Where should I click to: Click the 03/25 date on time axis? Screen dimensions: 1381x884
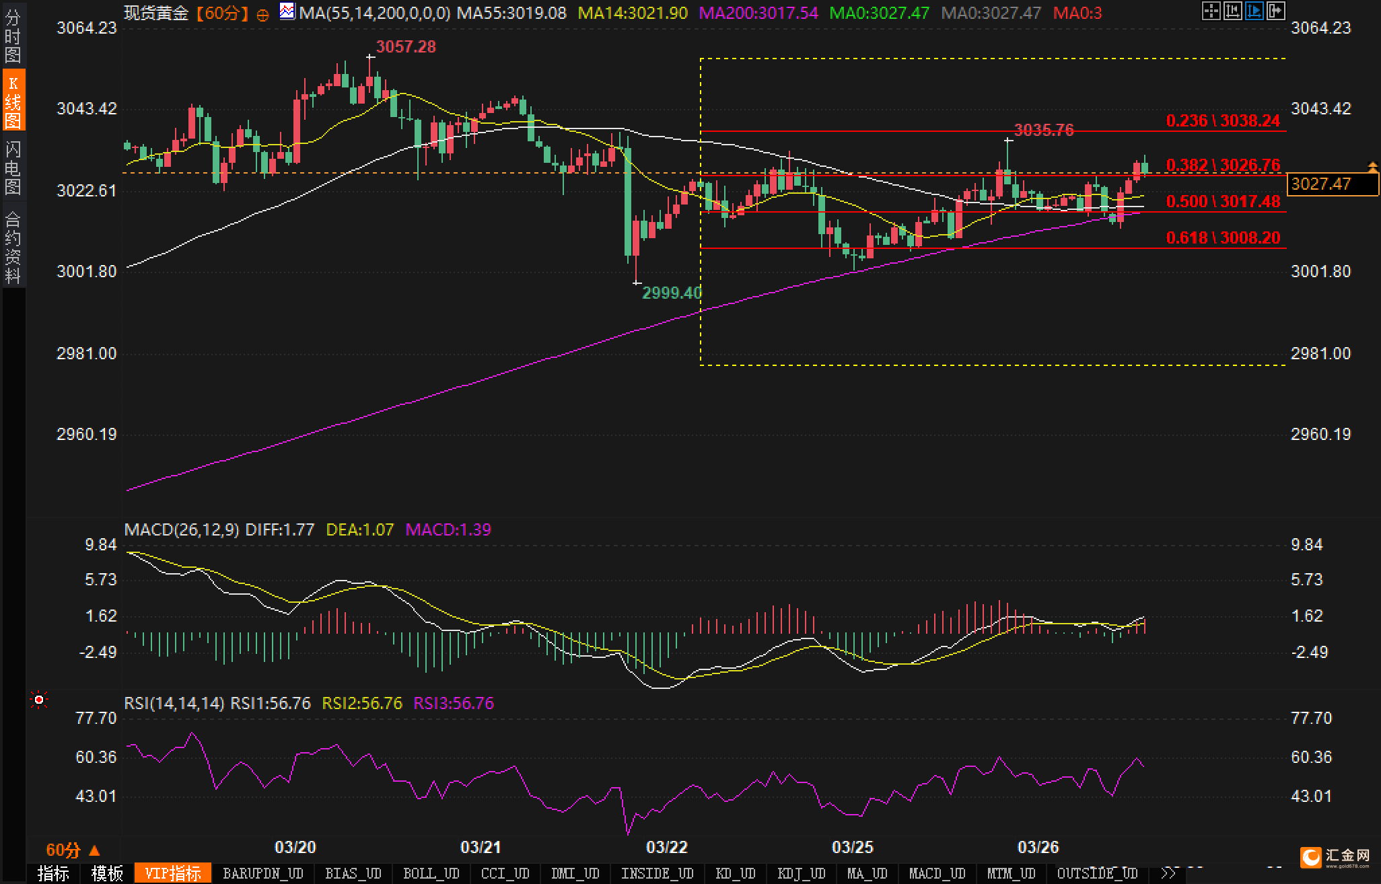[853, 847]
